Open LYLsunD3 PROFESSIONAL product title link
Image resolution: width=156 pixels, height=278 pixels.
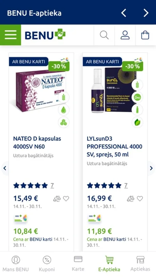tap(114, 146)
